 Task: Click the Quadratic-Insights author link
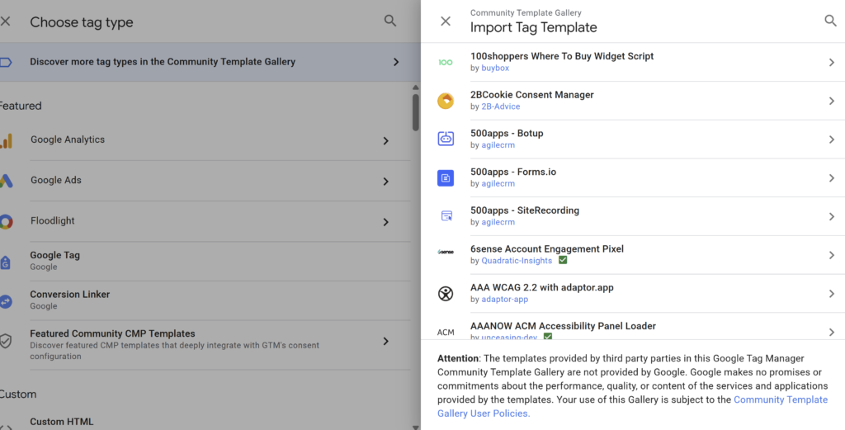click(x=517, y=261)
